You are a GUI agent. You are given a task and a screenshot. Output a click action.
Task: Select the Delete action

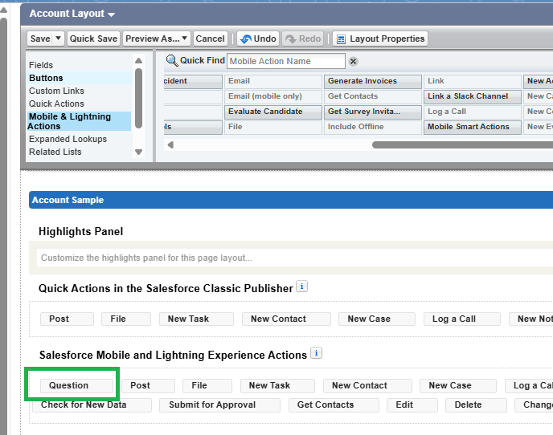coord(476,405)
